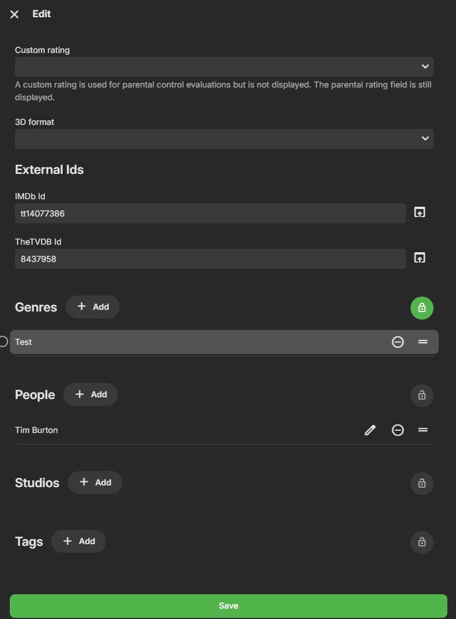Open IMDb page via the external link icon
Image resolution: width=456 pixels, height=619 pixels.
pos(419,212)
